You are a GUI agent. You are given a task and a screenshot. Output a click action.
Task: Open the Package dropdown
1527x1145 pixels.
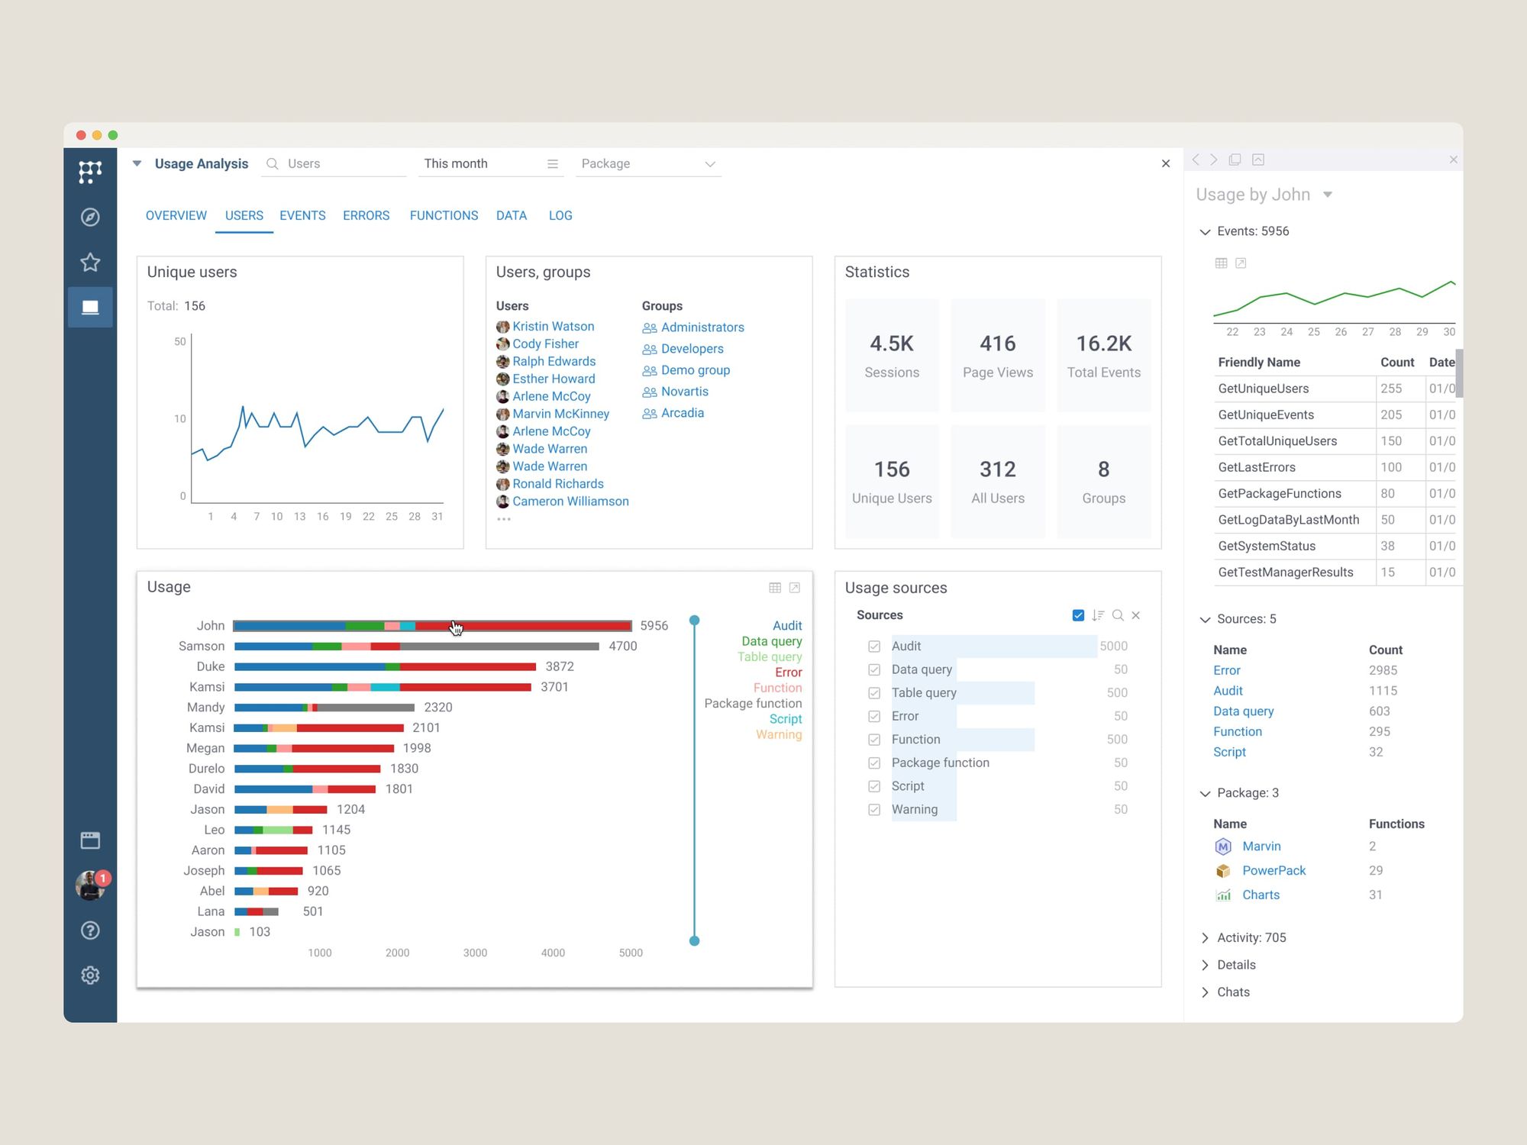[648, 163]
